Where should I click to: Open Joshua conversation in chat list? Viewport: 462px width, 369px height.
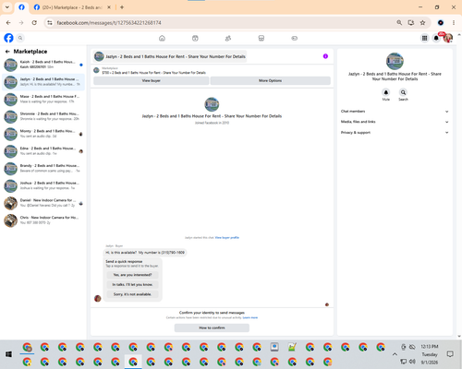pyautogui.click(x=43, y=185)
